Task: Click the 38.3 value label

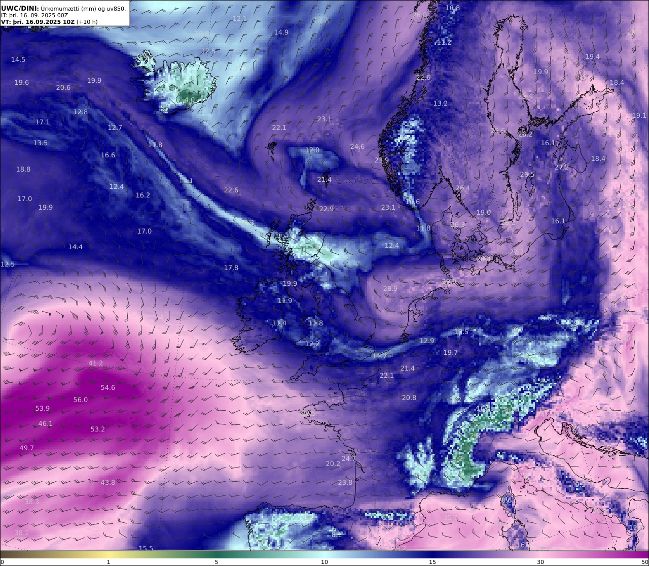Action: point(32,502)
